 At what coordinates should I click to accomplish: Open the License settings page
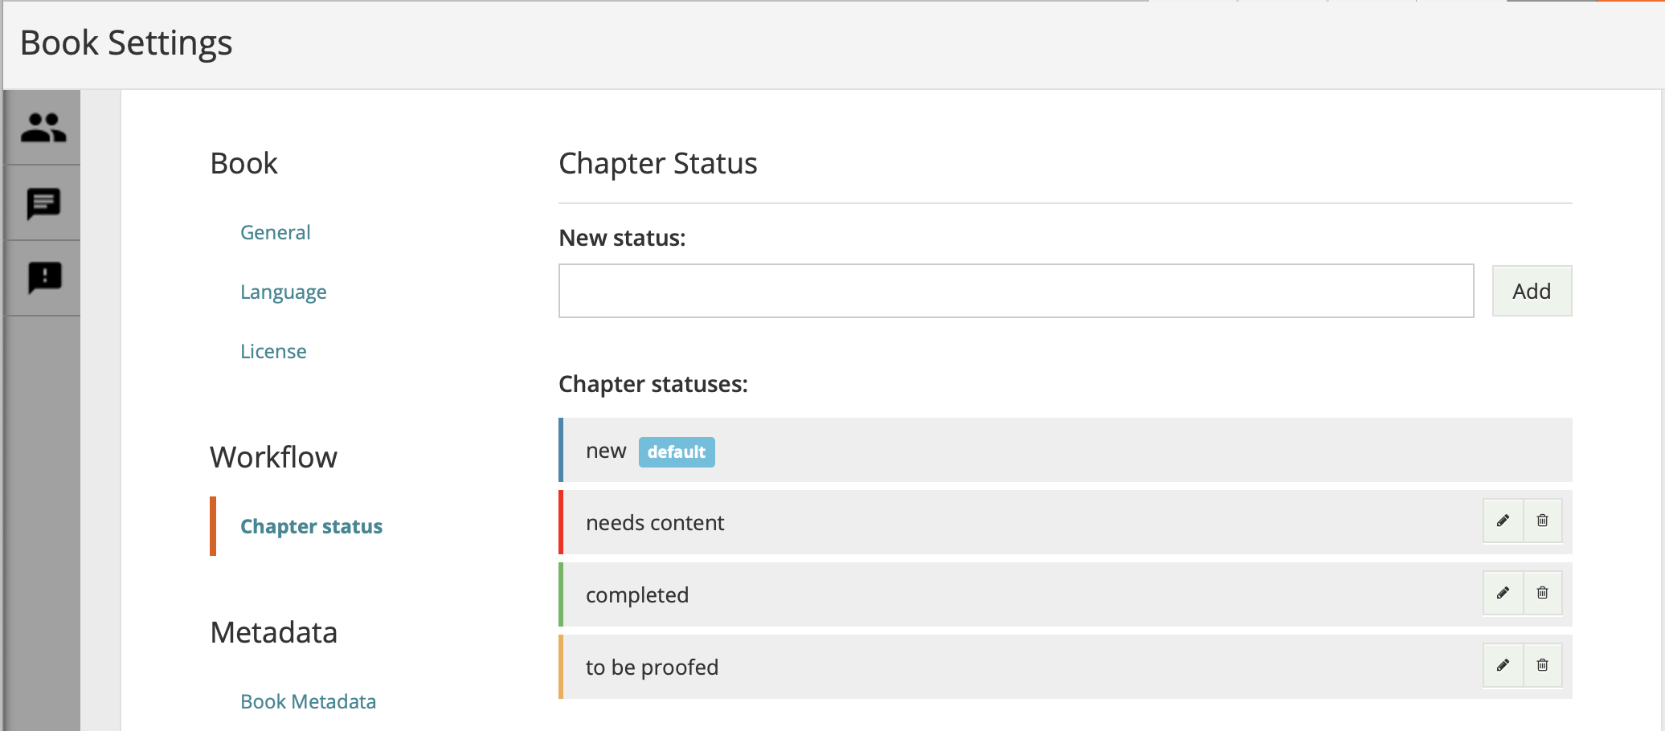coord(273,351)
